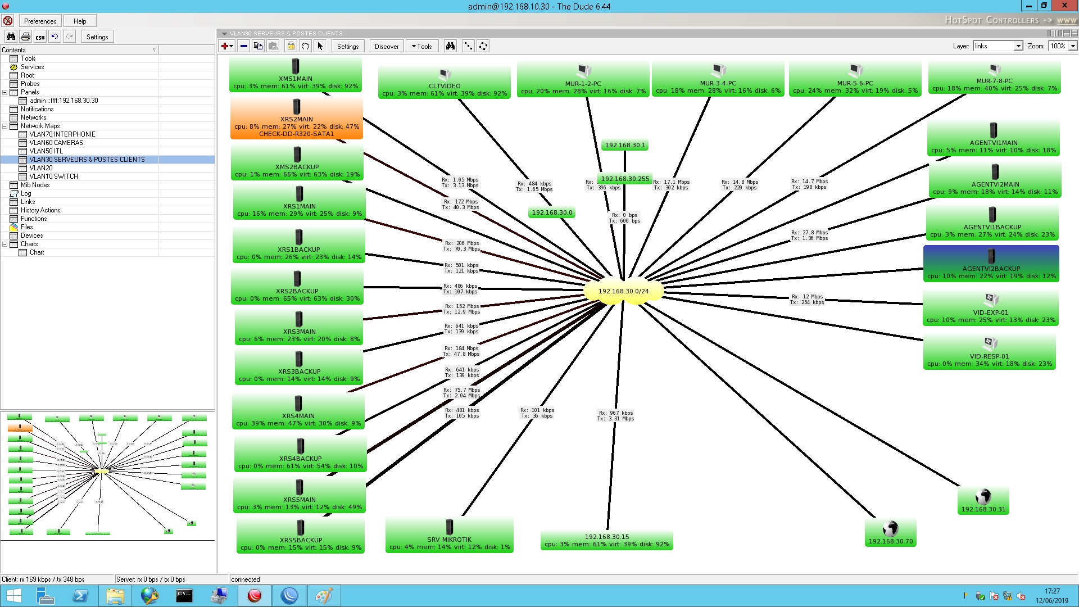Screen dimensions: 1079x607
Task: Collapse the Network Maps tree node
Action: (5, 126)
